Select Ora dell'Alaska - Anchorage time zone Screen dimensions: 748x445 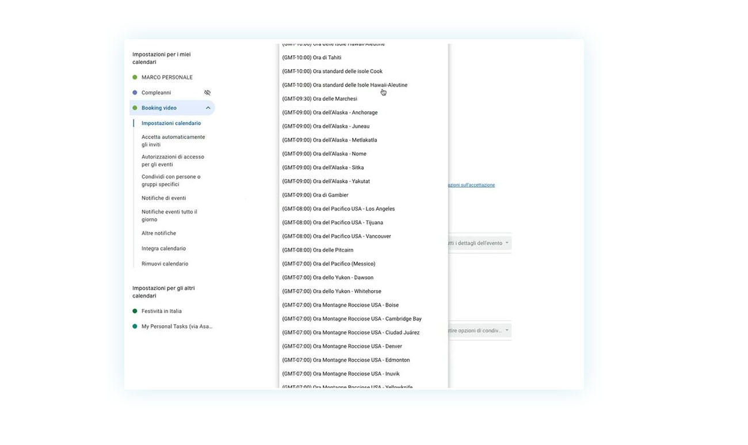[363, 113]
